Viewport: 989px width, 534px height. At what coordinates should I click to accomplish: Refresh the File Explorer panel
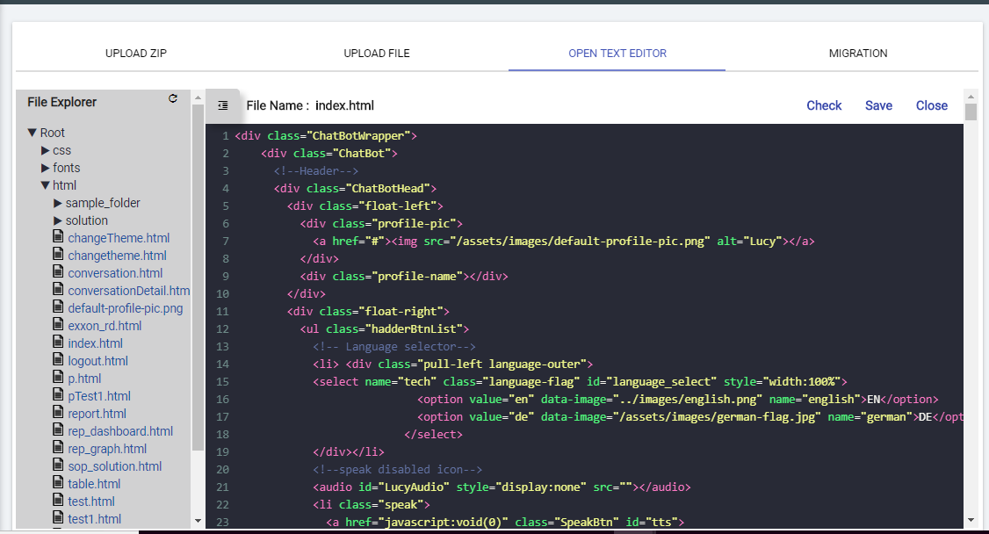[x=173, y=98]
